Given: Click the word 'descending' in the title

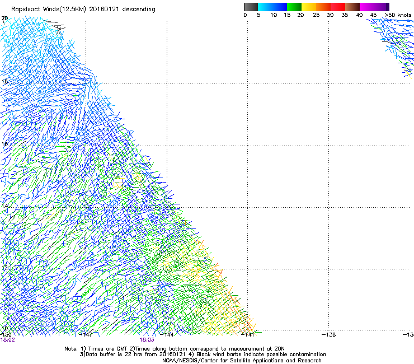Looking at the screenshot, I should pyautogui.click(x=139, y=10).
